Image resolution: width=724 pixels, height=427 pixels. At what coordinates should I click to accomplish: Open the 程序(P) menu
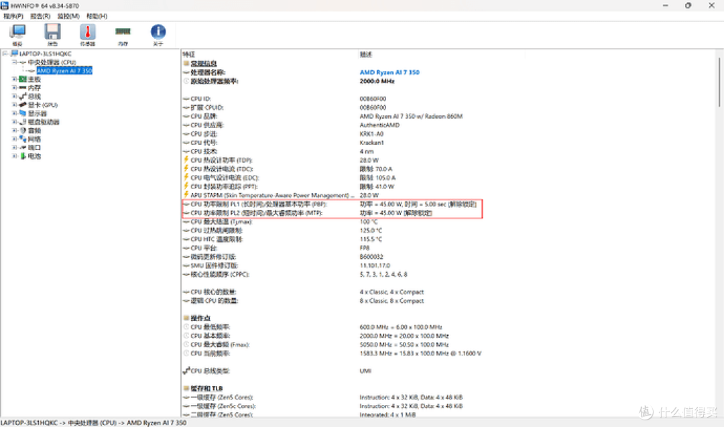point(13,16)
